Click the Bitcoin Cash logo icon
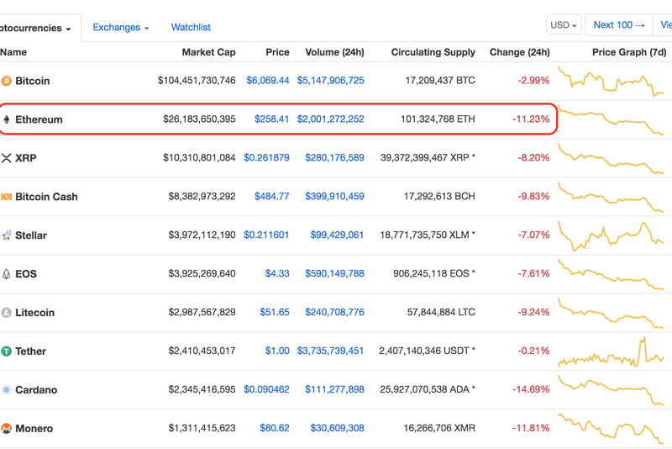 pos(7,197)
